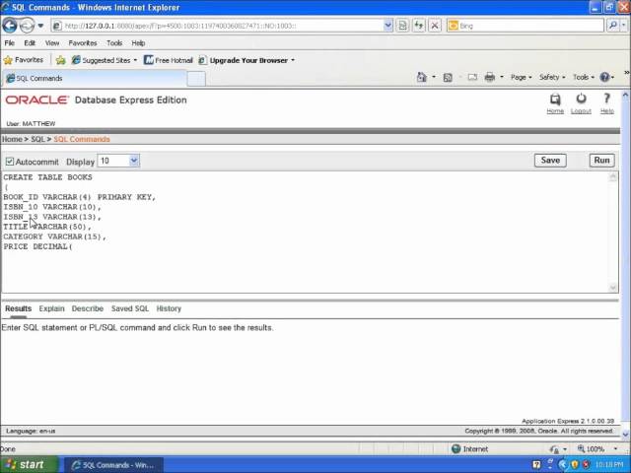Image resolution: width=631 pixels, height=473 pixels.
Task: Click the Add to Favorites Bar icon
Action: pos(61,60)
